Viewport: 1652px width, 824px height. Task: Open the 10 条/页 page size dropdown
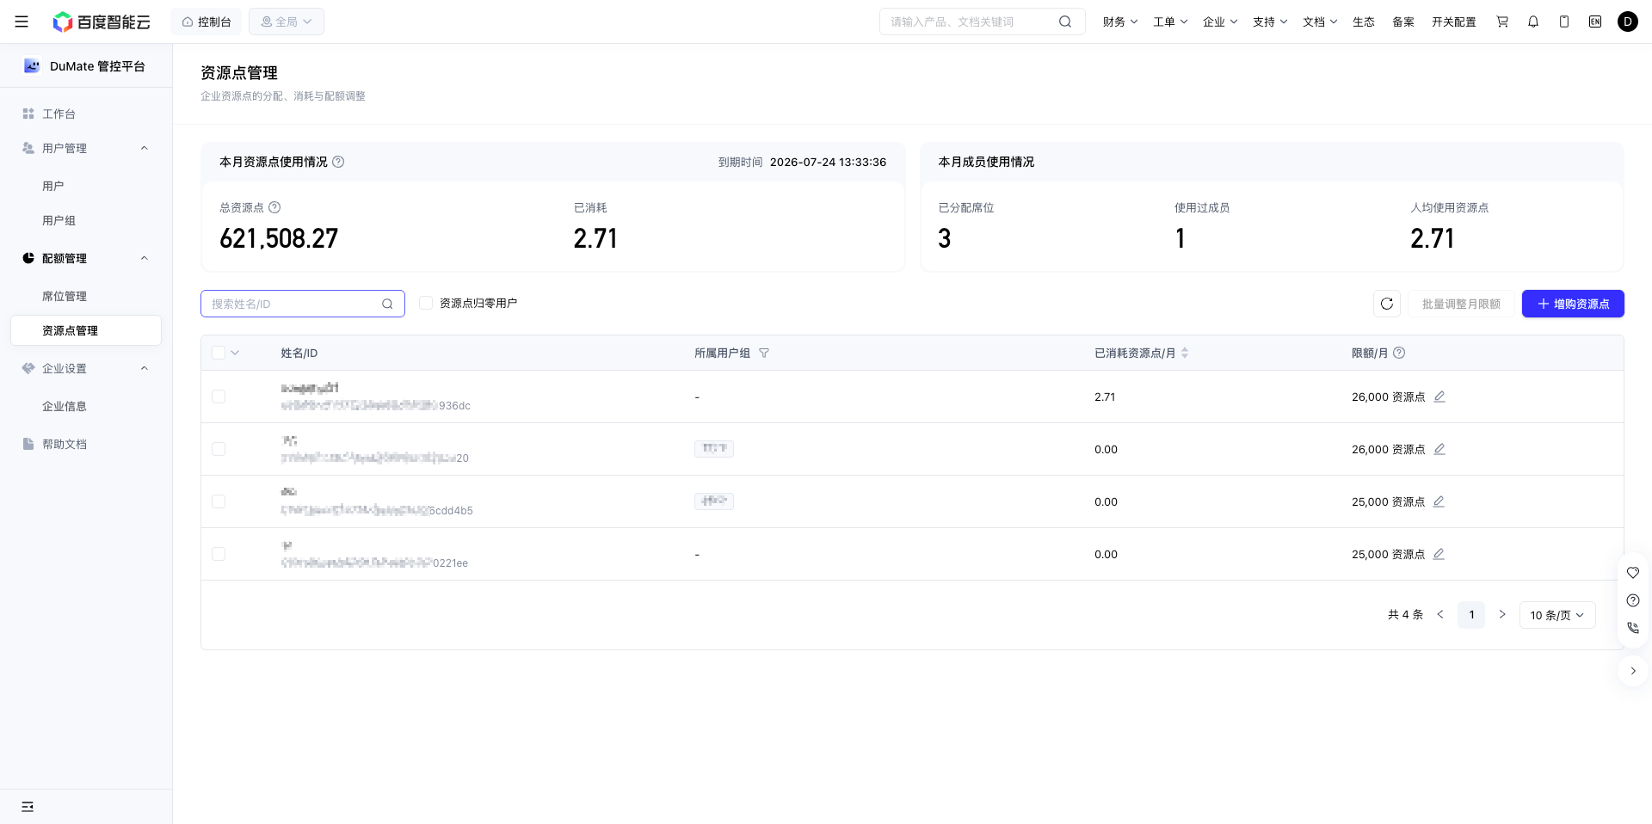(1557, 615)
